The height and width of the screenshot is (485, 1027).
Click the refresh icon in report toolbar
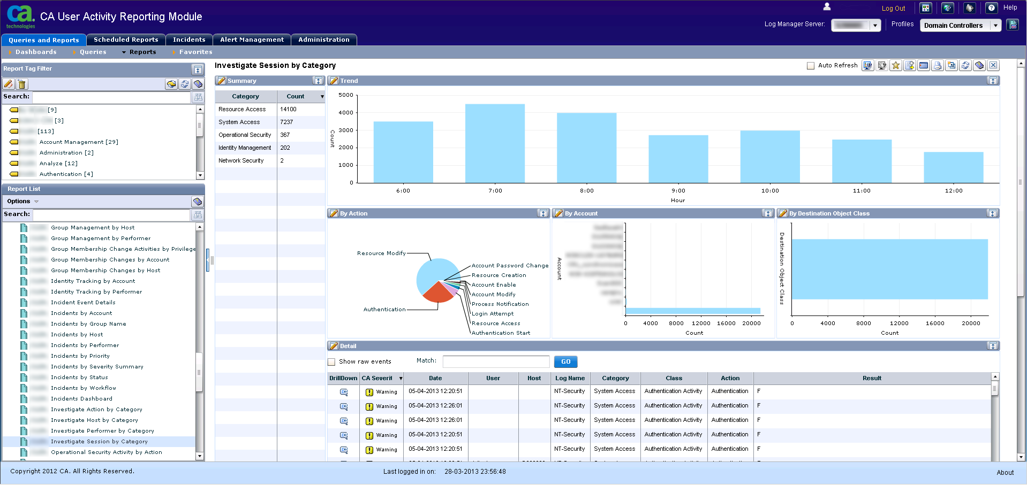pyautogui.click(x=965, y=66)
